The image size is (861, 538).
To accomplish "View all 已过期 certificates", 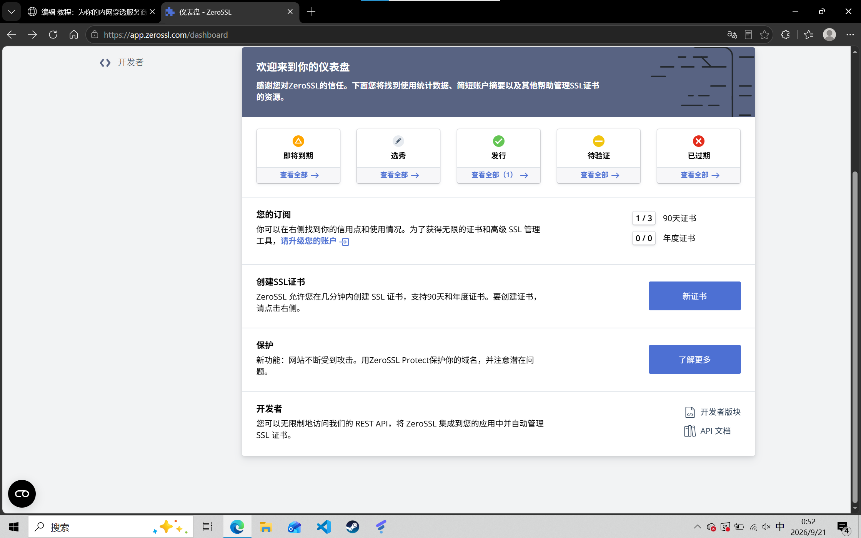I will (699, 175).
